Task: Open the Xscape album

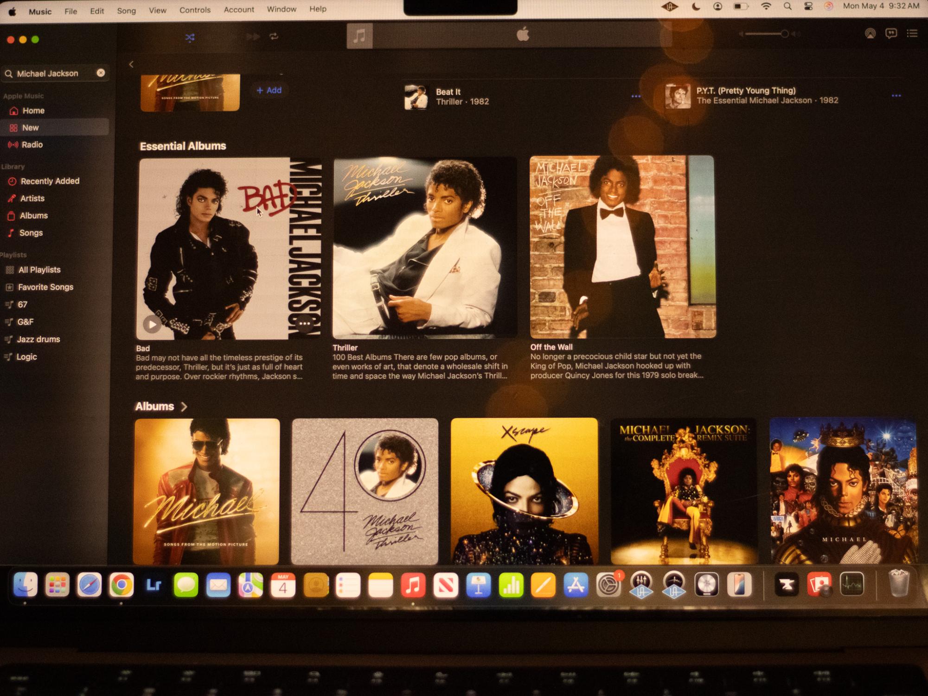Action: (524, 491)
